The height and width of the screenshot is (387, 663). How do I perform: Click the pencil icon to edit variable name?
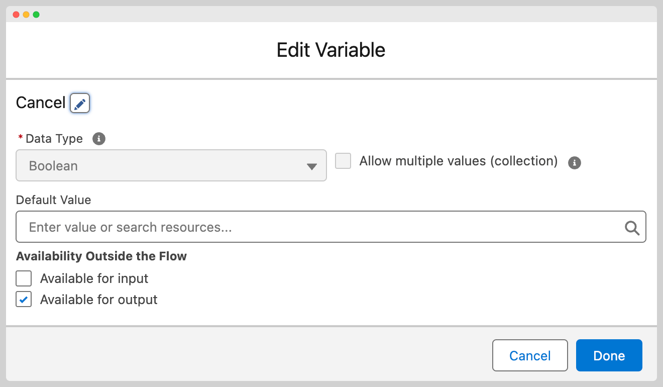[x=80, y=104]
